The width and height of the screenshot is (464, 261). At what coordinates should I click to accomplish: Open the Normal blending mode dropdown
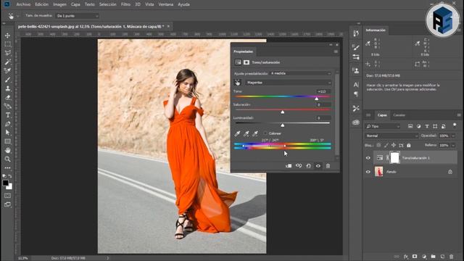(x=391, y=136)
